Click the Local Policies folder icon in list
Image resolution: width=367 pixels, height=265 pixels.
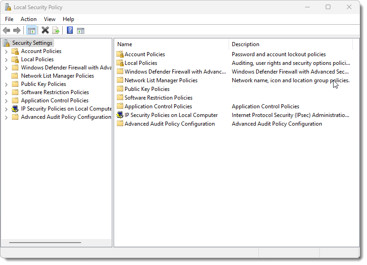tap(120, 63)
